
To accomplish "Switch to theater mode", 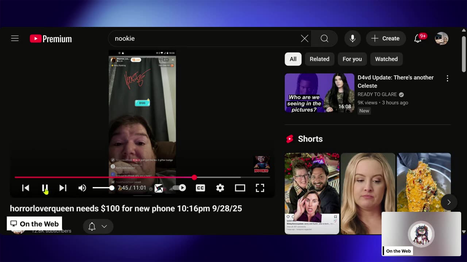I will coord(240,188).
